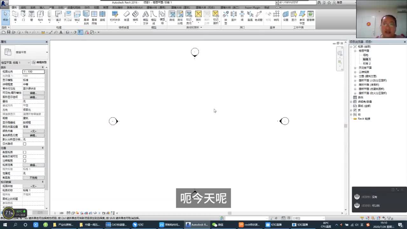
Task: Expand the Ceiling Plans (天花板平面) tree node
Action: (x=355, y=68)
